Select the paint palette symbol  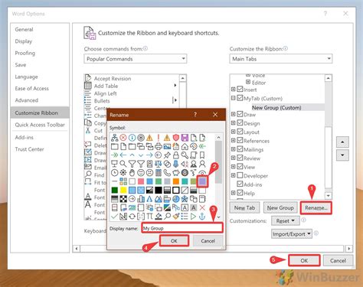tap(194, 146)
